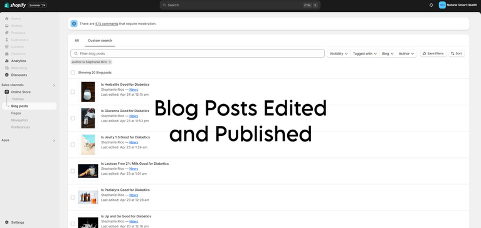This screenshot has width=481, height=228.
Task: Open Is Lactose Free 2% Milk title
Action: click(x=135, y=163)
